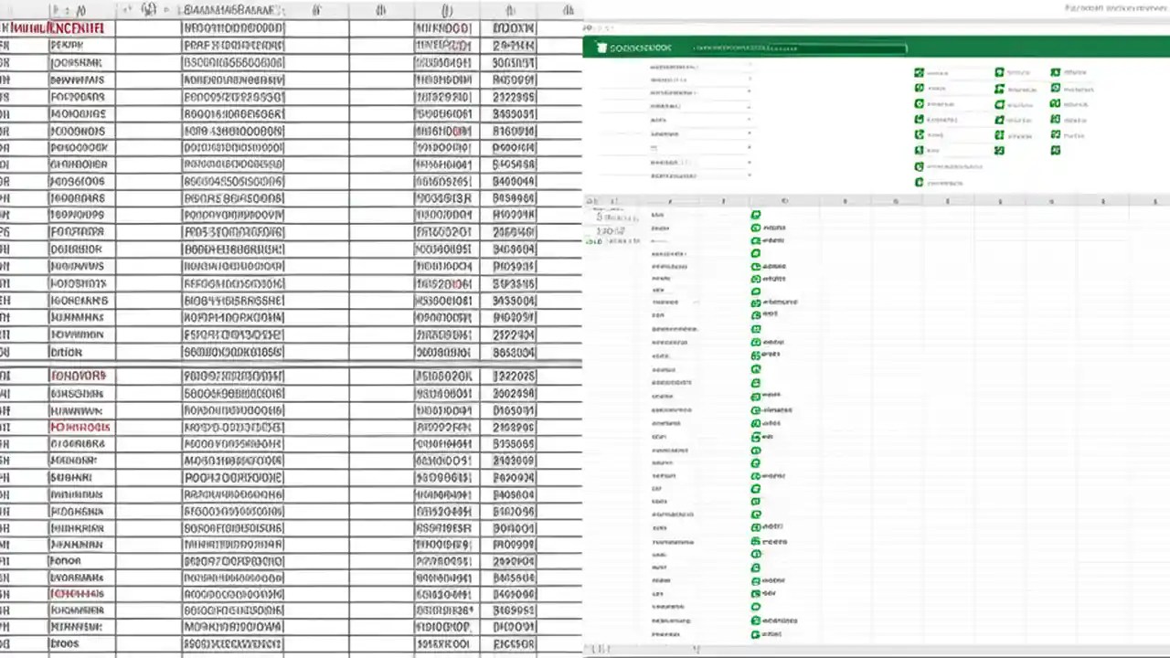Toggle the red-highlighted cell in the first spreadsheet row
1170x658 pixels.
[55, 28]
